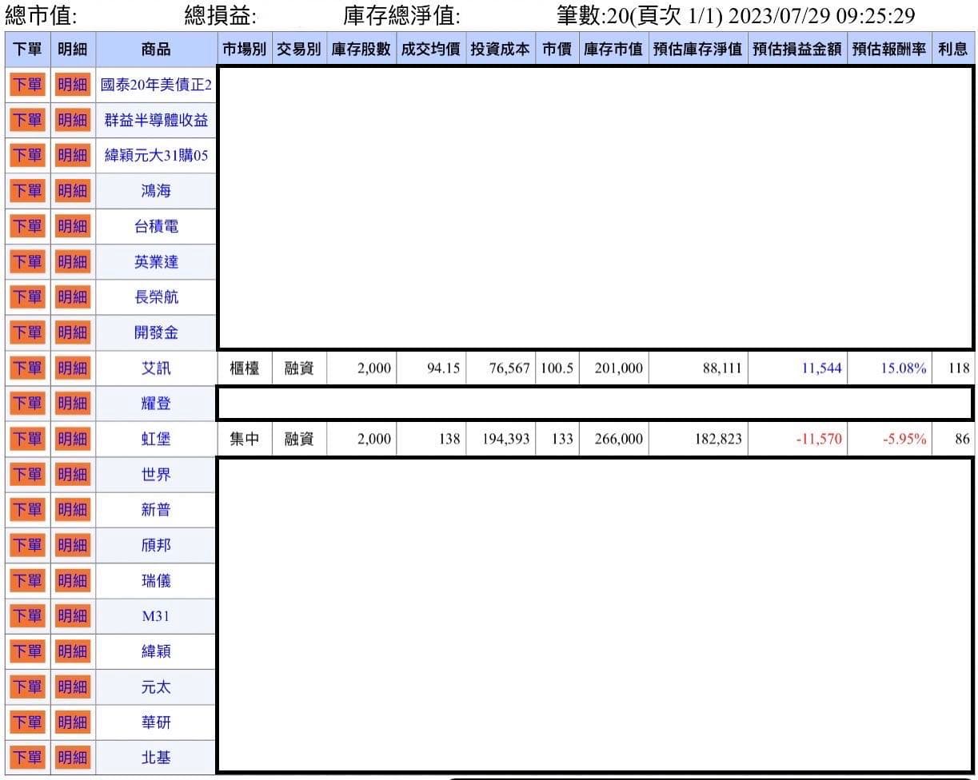Screen dimensions: 978x780
Task: Click the 總損益 summary label
Action: click(221, 15)
